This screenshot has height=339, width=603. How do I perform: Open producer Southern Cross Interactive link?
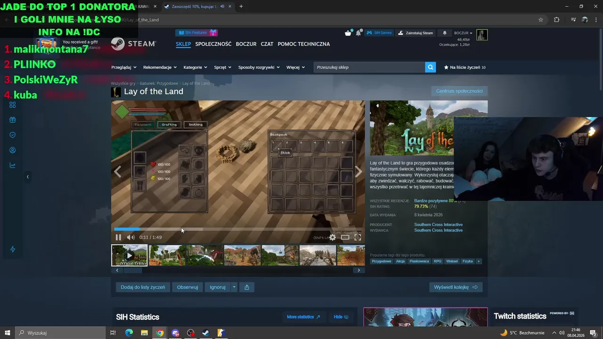click(x=438, y=225)
